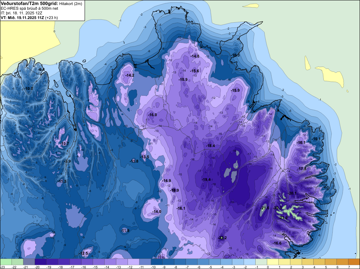
Task: Click the 4 golden legend swatch
Action: pyautogui.click(x=319, y=262)
